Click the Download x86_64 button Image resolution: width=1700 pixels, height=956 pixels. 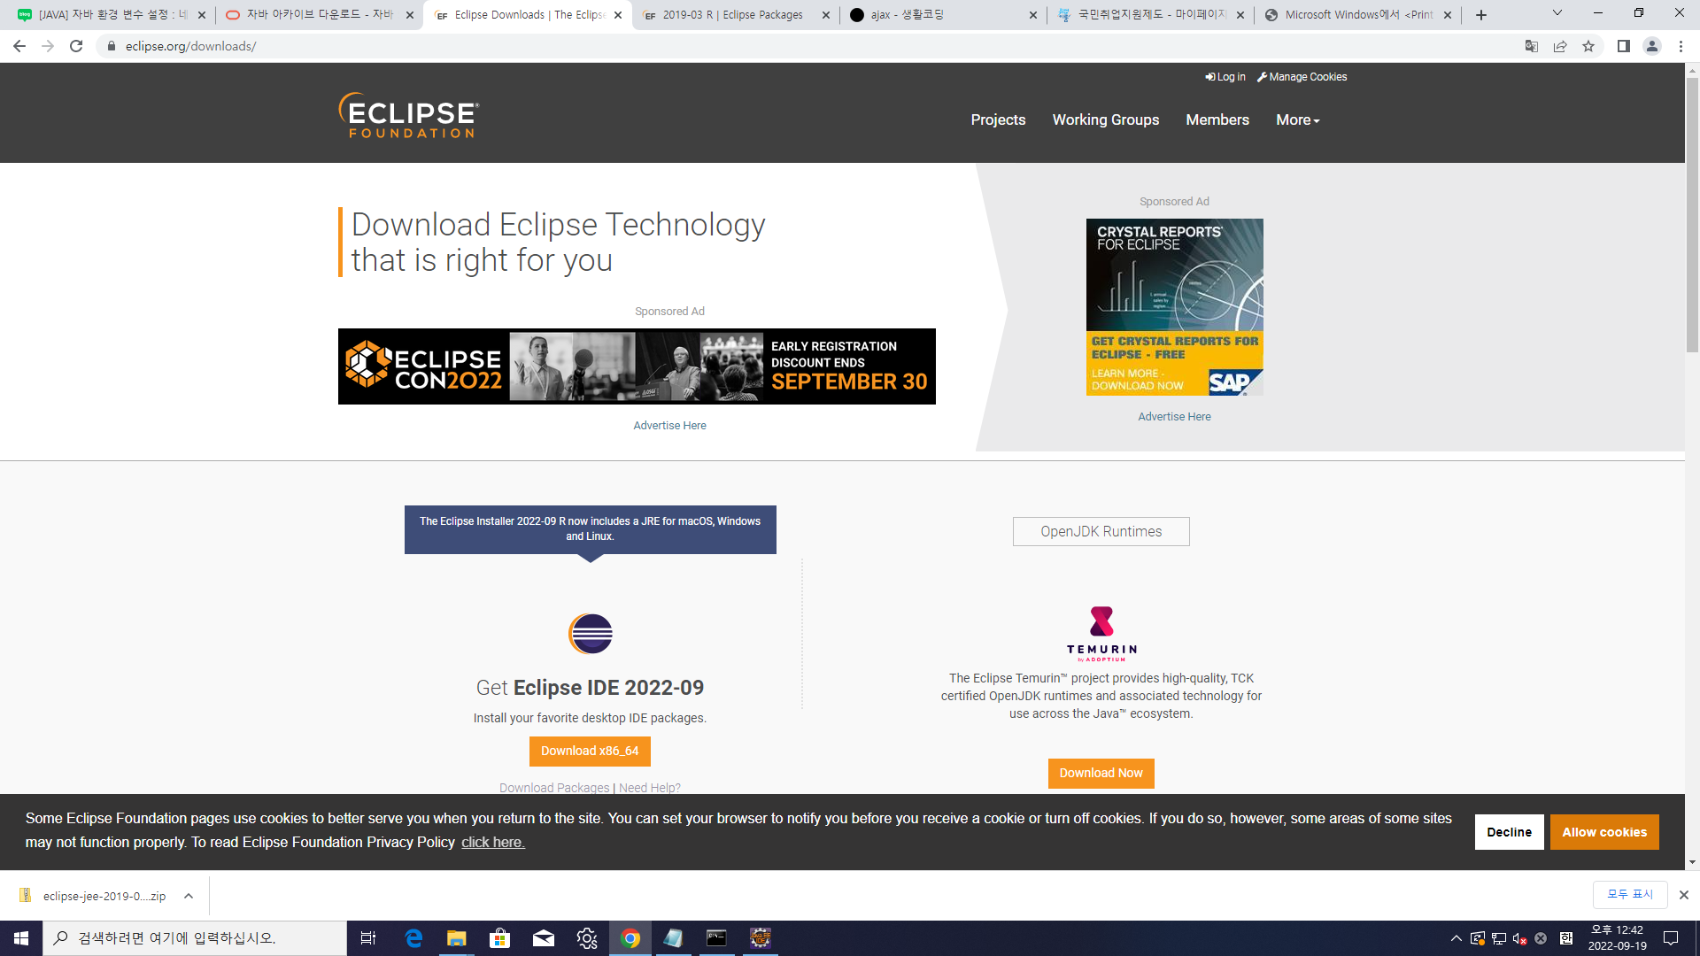pyautogui.click(x=590, y=751)
